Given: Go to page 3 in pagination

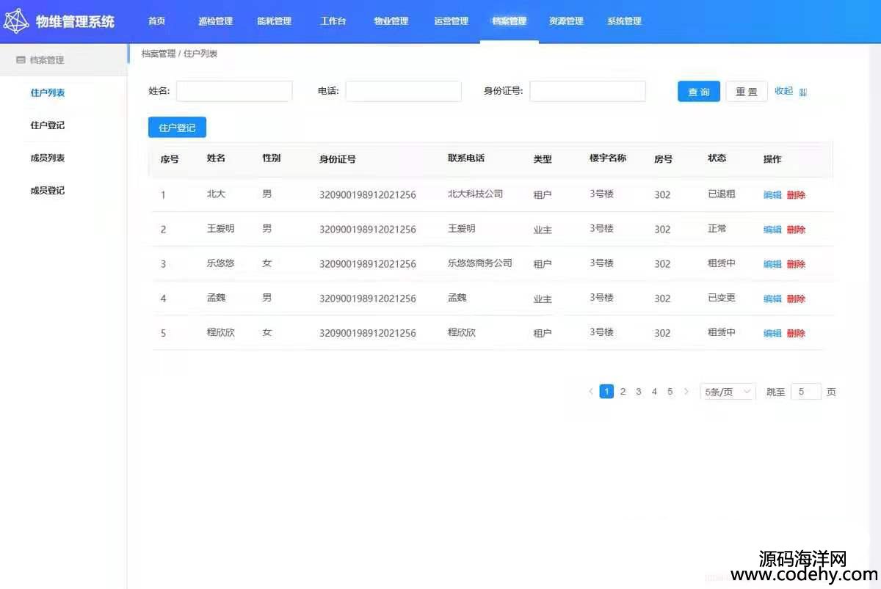Looking at the screenshot, I should tap(639, 392).
